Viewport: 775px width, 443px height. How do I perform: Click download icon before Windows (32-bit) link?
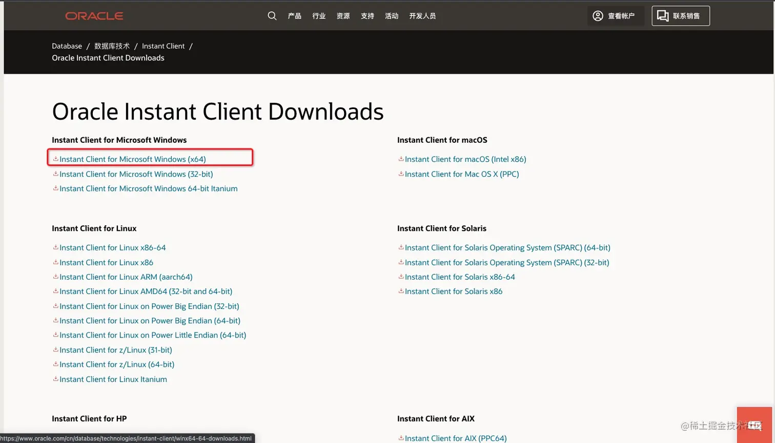coord(55,174)
